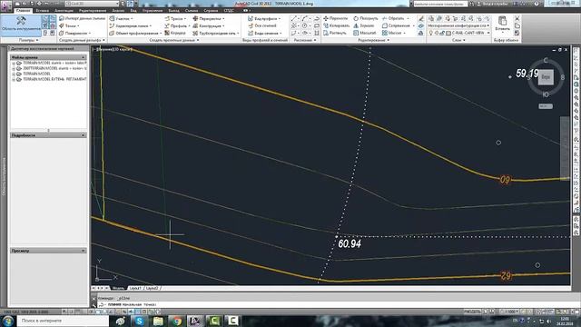This screenshot has height=327, width=581.
Task: Switch to the Layout1 tab
Action: pos(135,288)
